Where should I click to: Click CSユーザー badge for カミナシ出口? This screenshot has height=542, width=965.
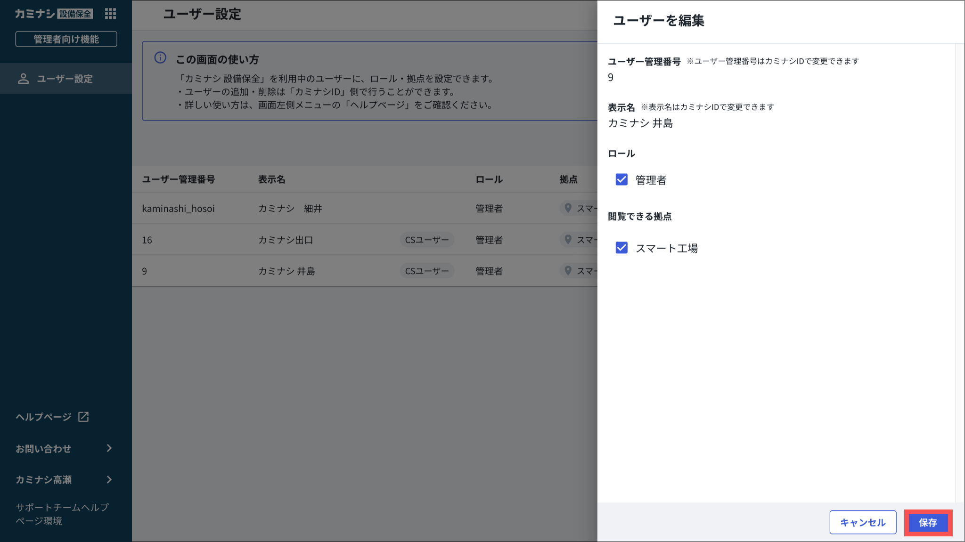click(427, 240)
